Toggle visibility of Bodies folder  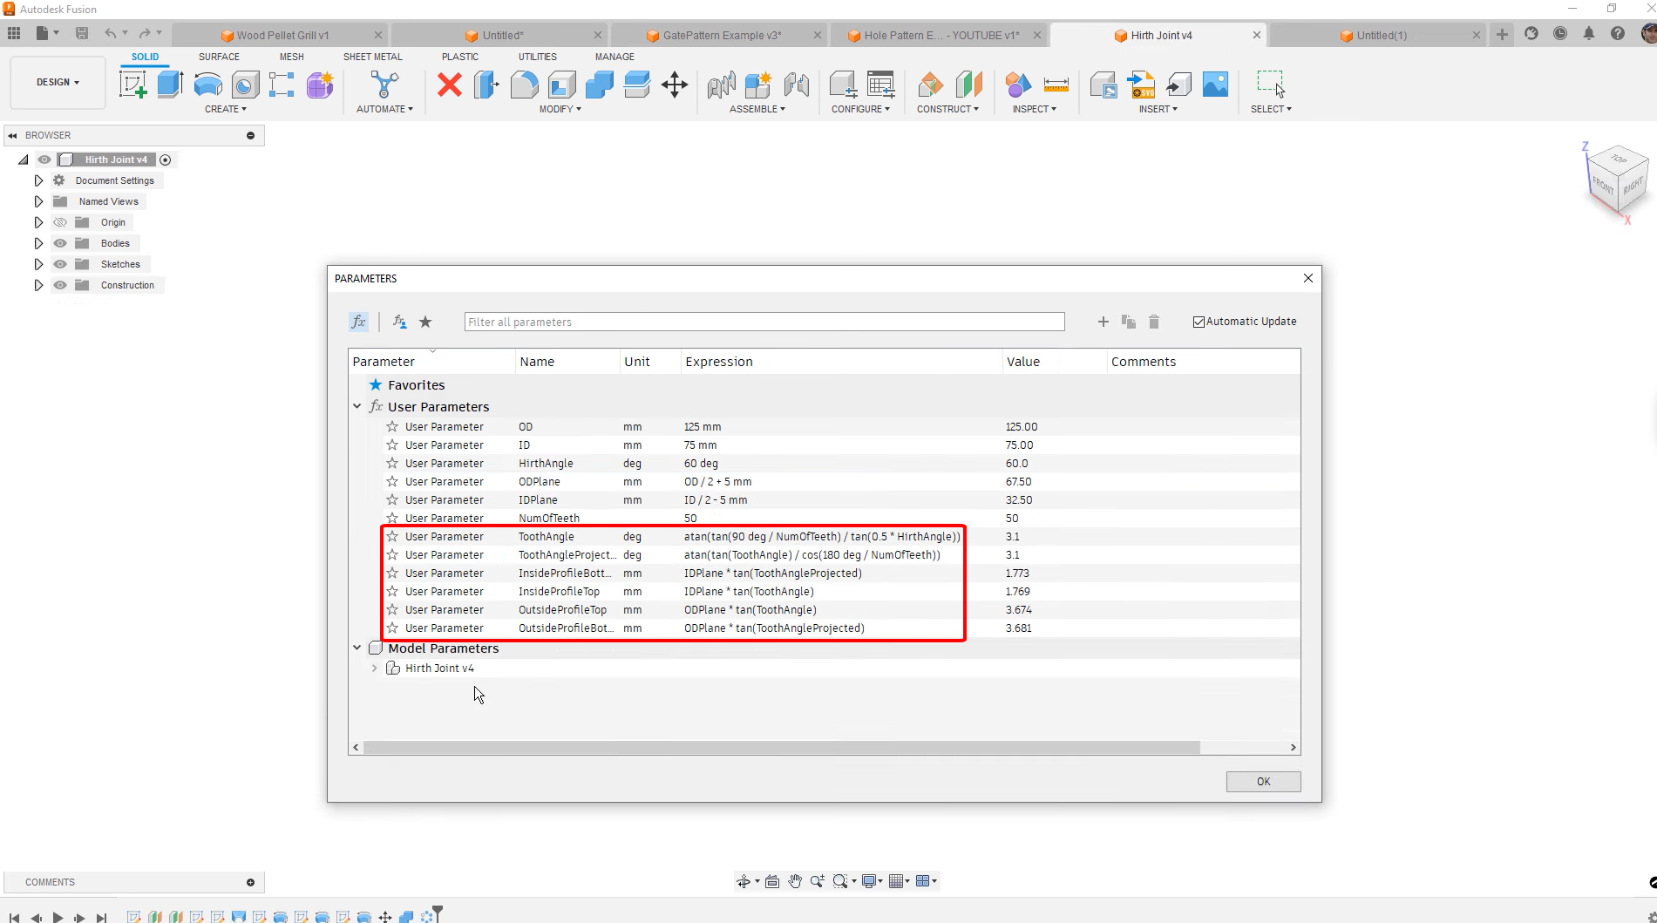point(60,243)
